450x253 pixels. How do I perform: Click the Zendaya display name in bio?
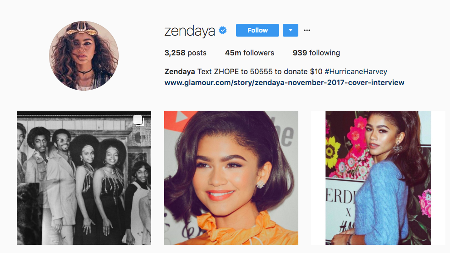[x=180, y=71]
